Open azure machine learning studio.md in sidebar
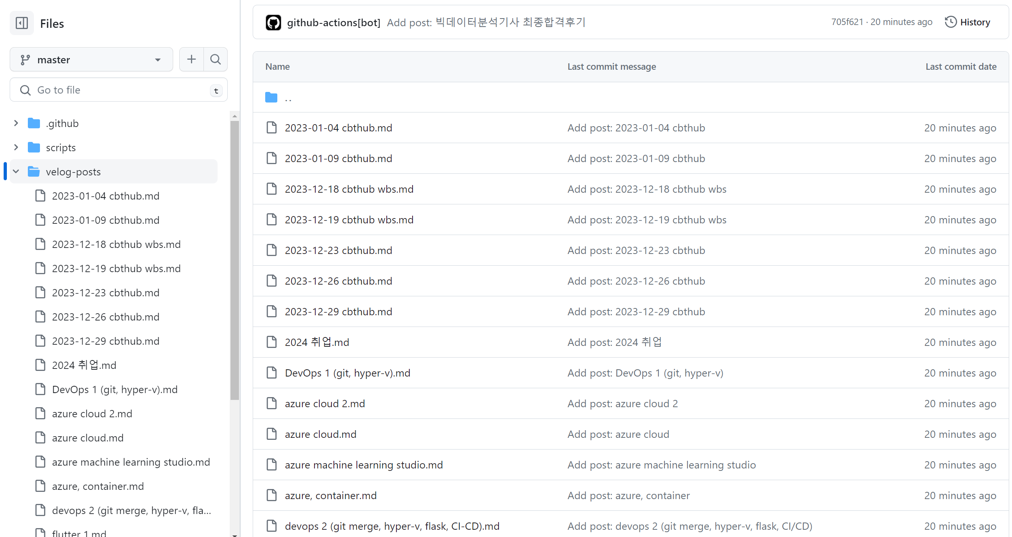This screenshot has width=1012, height=537. [131, 462]
